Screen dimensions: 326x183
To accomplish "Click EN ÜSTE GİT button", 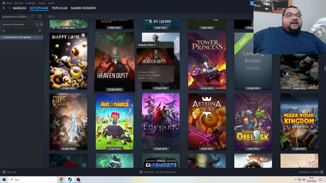I will (x=163, y=166).
